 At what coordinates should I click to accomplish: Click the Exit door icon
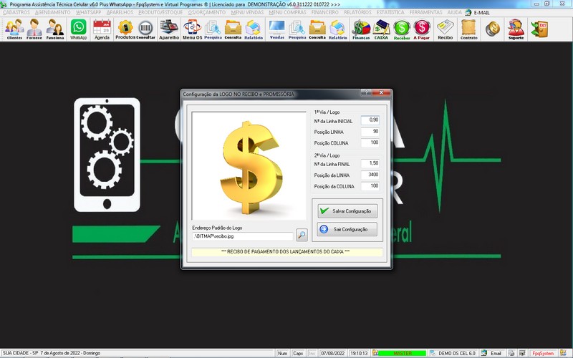pos(540,29)
